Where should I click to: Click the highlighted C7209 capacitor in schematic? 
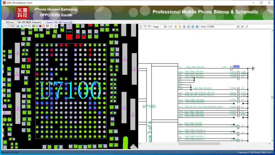[x=236, y=66]
